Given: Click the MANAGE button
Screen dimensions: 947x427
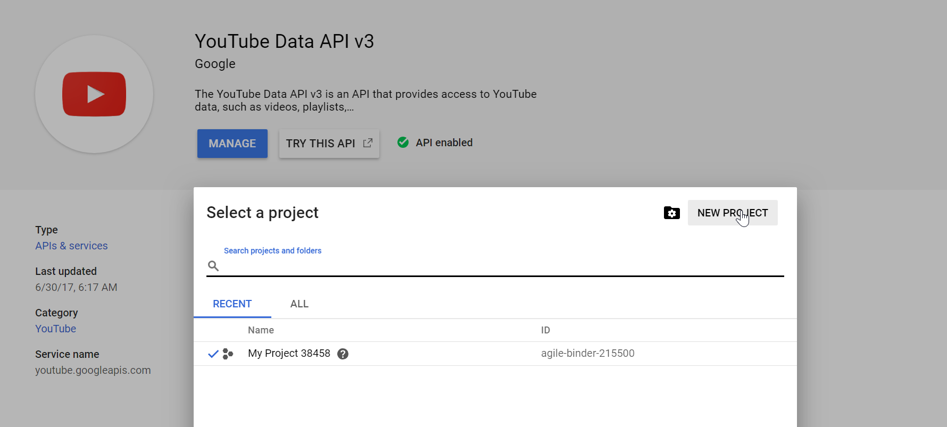Looking at the screenshot, I should [x=232, y=144].
